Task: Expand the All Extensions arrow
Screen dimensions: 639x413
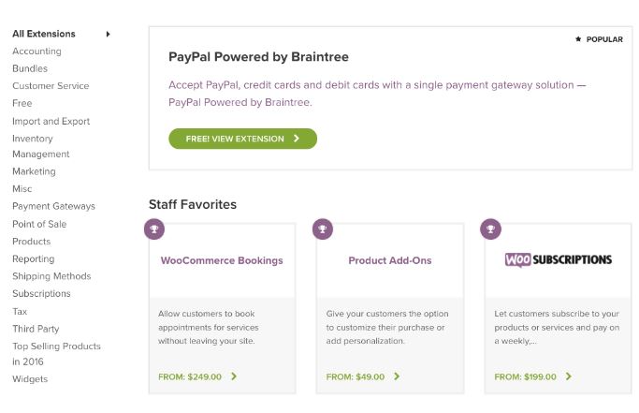Action: (108, 34)
